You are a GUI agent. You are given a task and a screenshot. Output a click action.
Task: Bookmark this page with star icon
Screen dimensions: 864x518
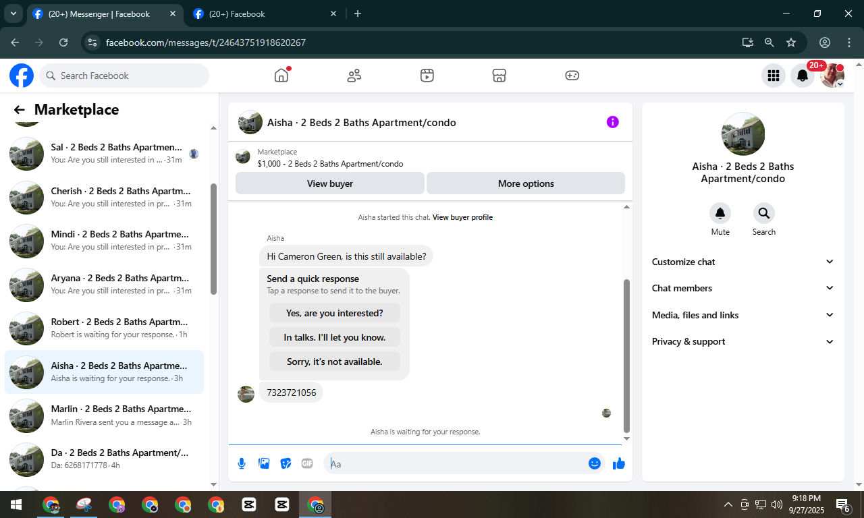[x=791, y=42]
